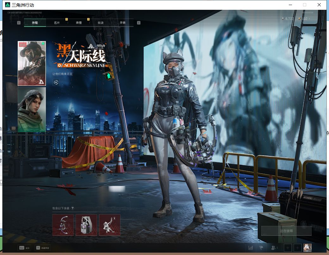Minimize the 三角洲行动 window
The width and height of the screenshot is (329, 255).
pyautogui.click(x=290, y=5)
